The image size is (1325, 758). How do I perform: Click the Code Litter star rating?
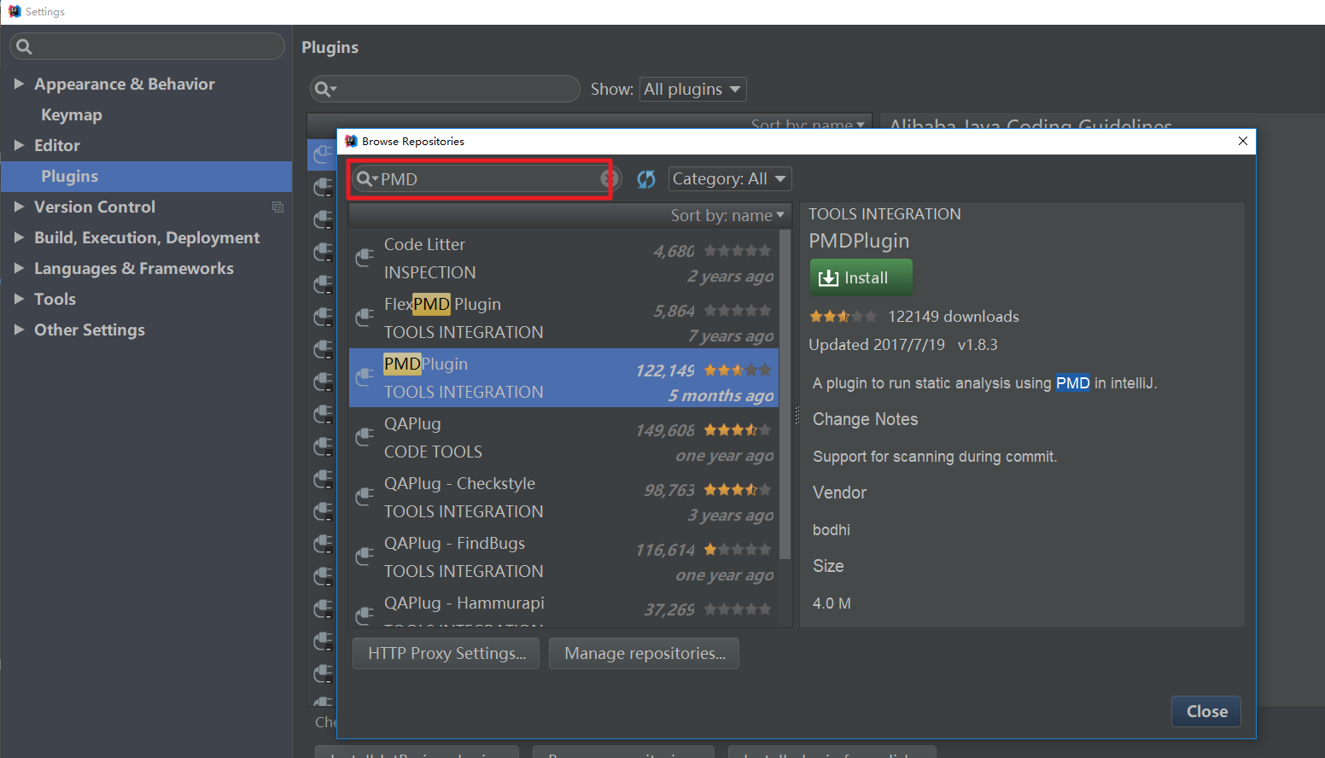pos(738,251)
